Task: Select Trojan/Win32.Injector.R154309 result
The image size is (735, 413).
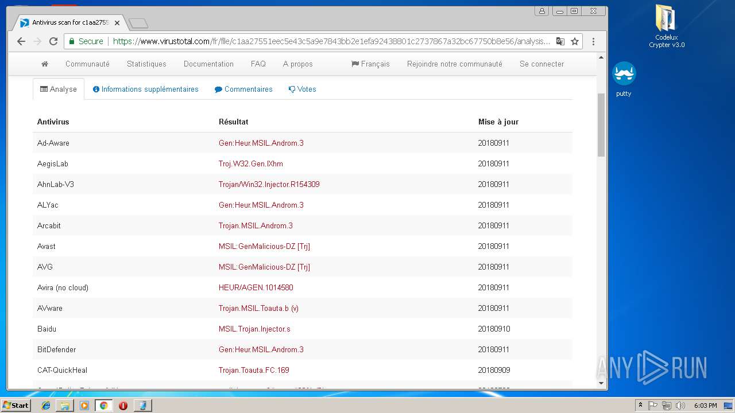Action: (269, 184)
